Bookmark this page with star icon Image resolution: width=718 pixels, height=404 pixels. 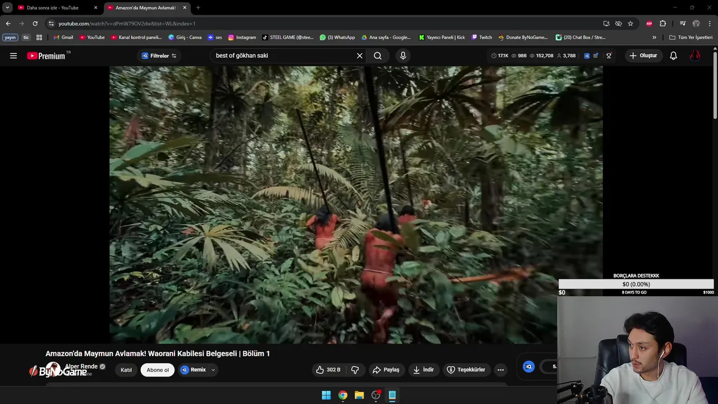630,24
